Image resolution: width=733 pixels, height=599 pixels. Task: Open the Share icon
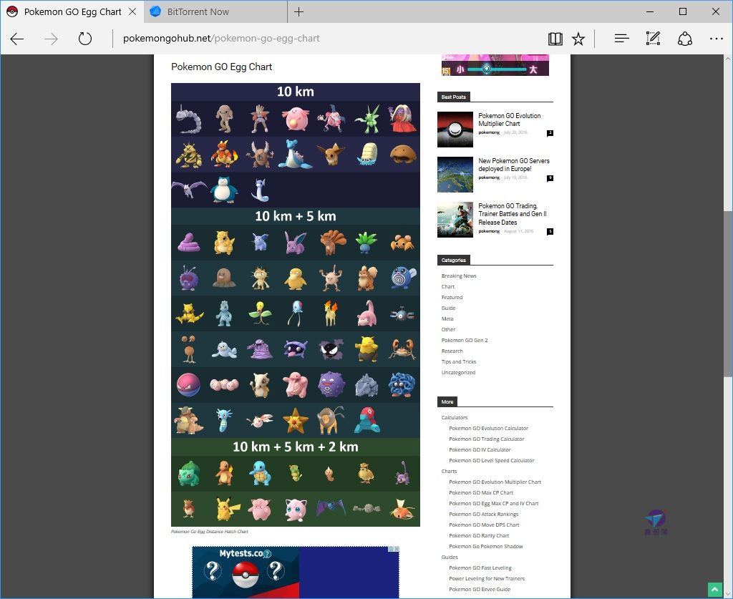(x=685, y=39)
